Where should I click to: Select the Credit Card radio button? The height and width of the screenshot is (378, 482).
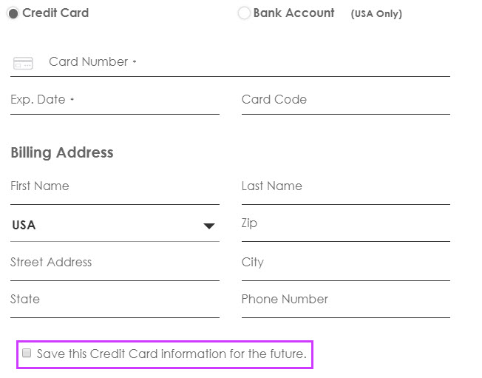click(x=13, y=13)
